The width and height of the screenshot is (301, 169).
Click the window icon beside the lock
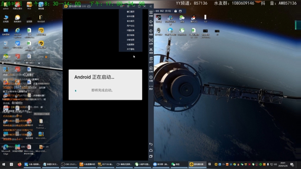coord(180,11)
